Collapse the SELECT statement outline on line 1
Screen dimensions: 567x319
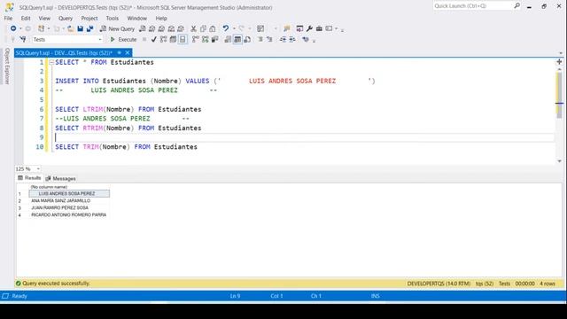pos(51,62)
